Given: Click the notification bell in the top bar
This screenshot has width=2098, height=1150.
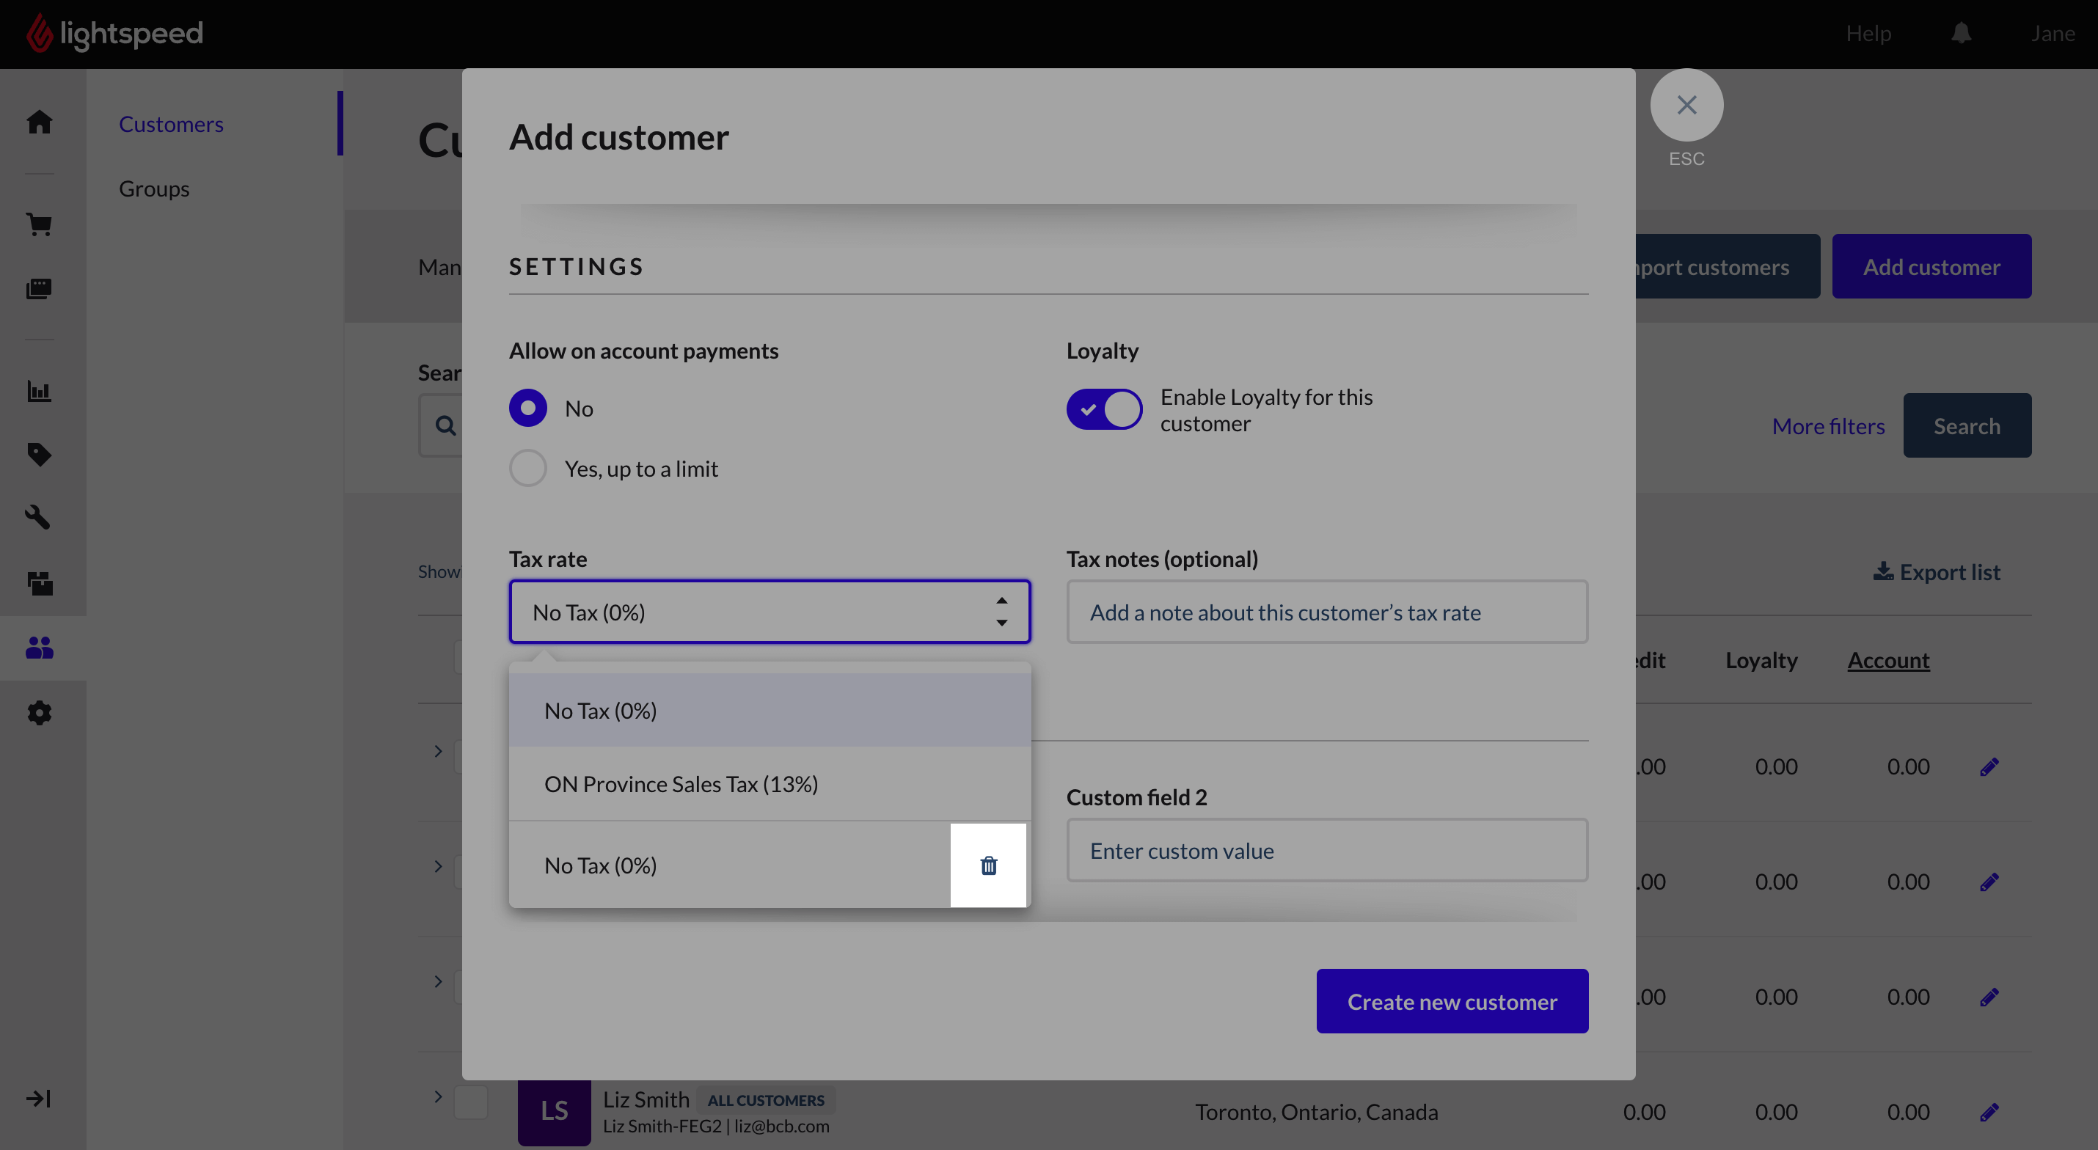Looking at the screenshot, I should (1961, 34).
